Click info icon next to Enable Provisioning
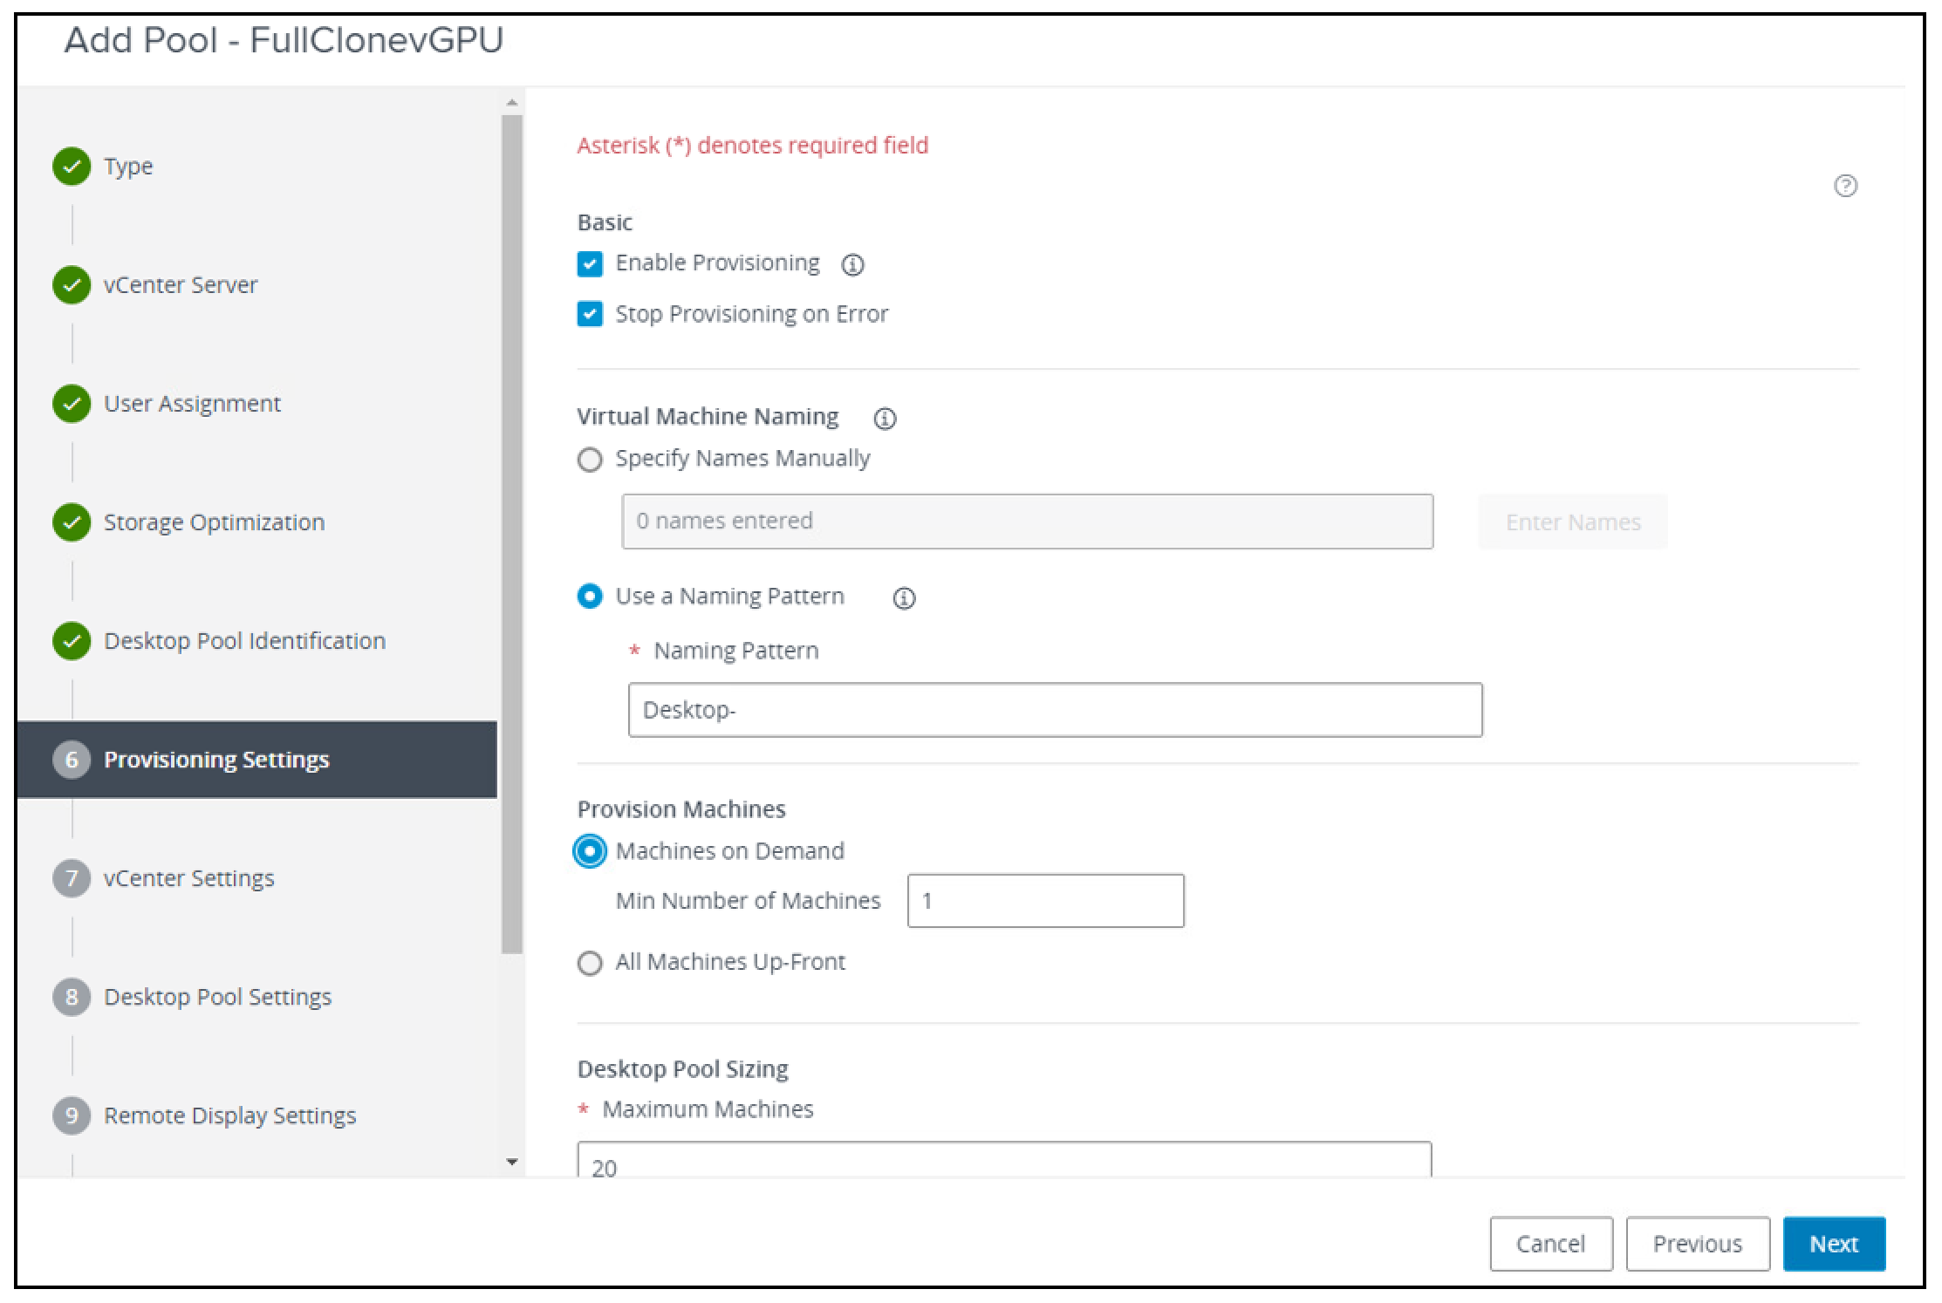The width and height of the screenshot is (1942, 1303). [x=852, y=264]
